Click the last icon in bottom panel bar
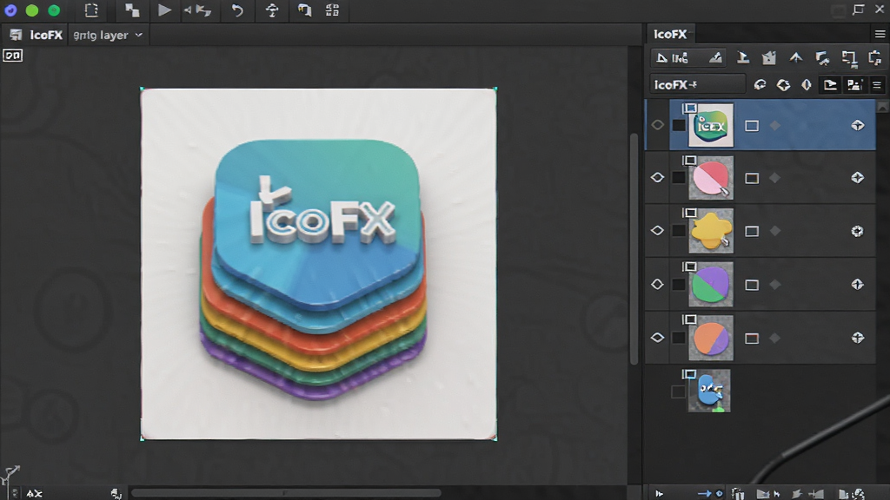 pos(860,494)
